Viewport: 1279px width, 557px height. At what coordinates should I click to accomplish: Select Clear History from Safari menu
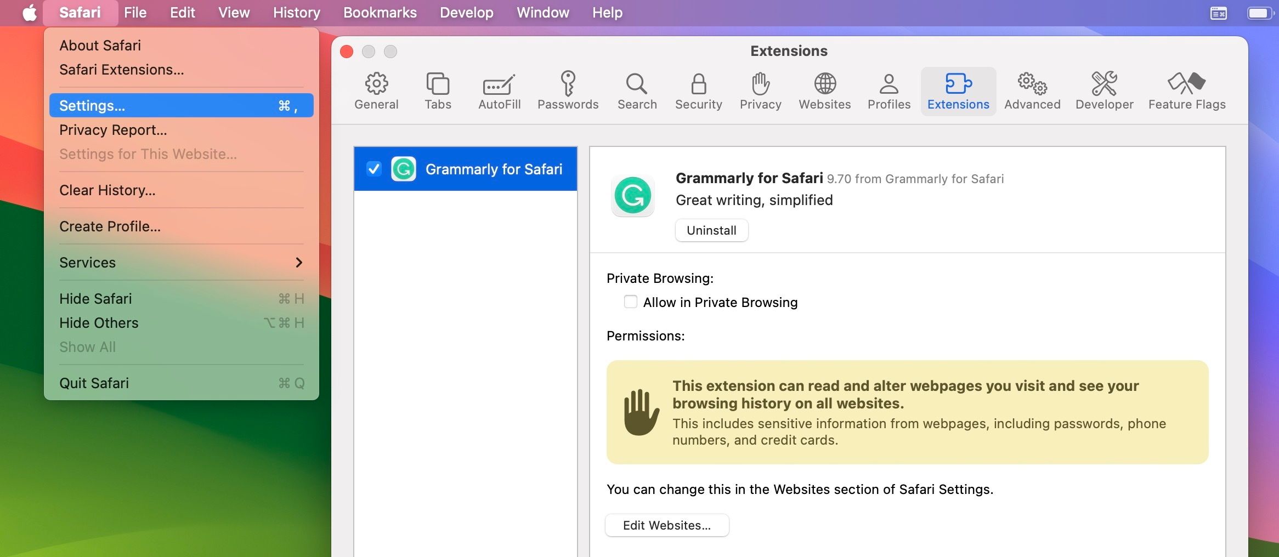click(107, 190)
